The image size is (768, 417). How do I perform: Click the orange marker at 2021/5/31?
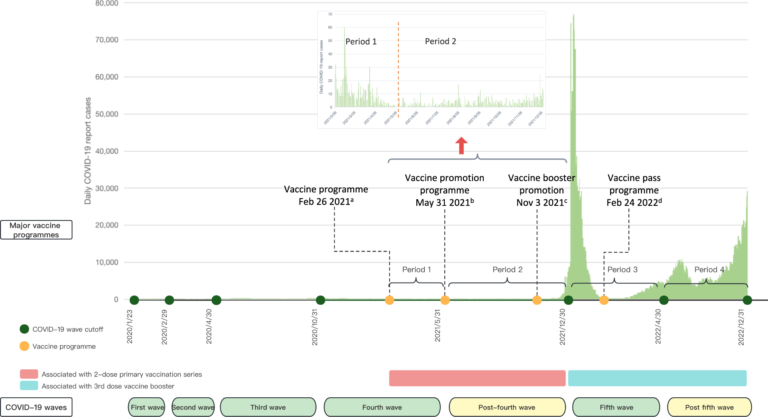point(445,300)
